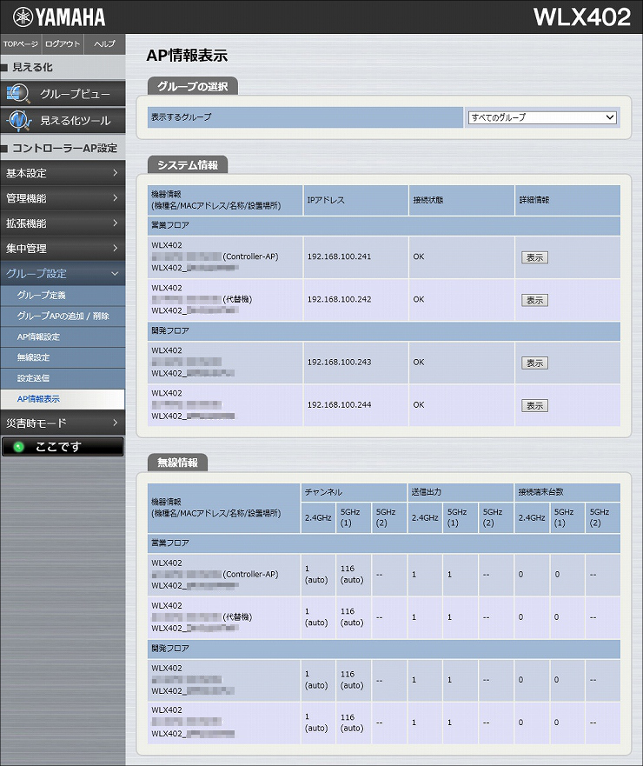Expand the 管理機能 menu
Screen dimensions: 643x766
coord(63,198)
